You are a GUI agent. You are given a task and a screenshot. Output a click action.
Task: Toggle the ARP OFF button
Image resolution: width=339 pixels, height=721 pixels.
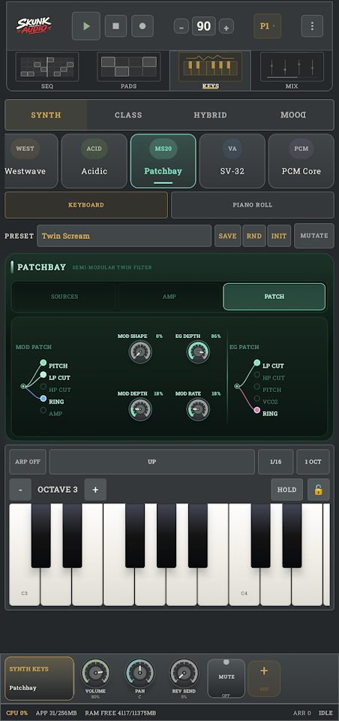(28, 462)
